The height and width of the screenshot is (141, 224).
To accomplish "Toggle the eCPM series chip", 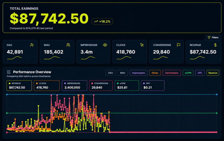I will (x=188, y=73).
